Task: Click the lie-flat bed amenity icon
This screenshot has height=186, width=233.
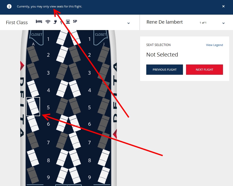Action: click(x=39, y=22)
